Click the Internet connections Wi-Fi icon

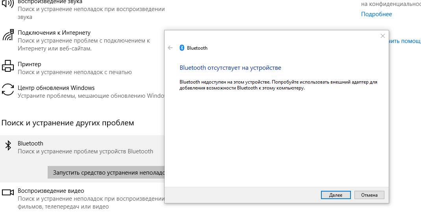click(x=8, y=35)
